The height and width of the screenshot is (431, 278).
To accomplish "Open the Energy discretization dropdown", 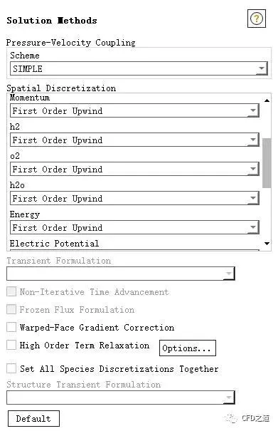I will [x=134, y=227].
